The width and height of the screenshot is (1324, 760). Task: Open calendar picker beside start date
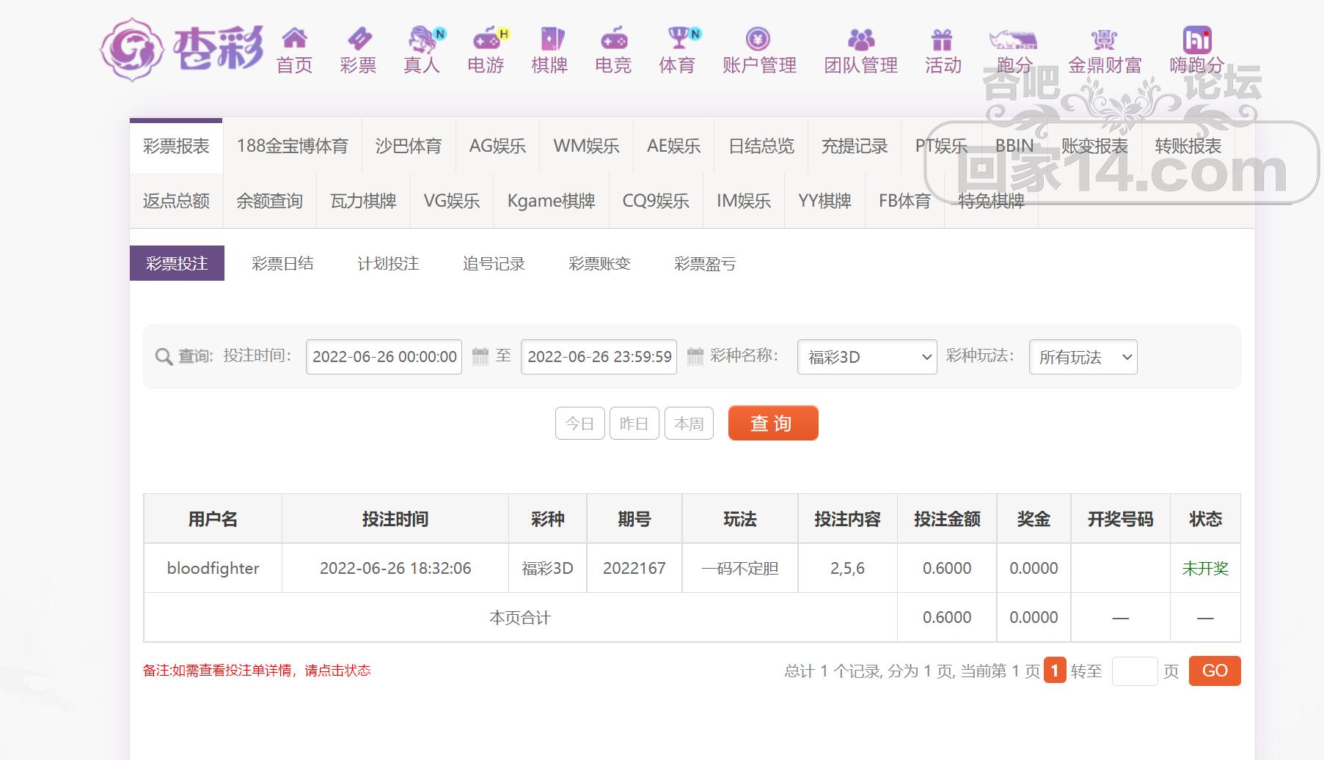[x=480, y=357]
